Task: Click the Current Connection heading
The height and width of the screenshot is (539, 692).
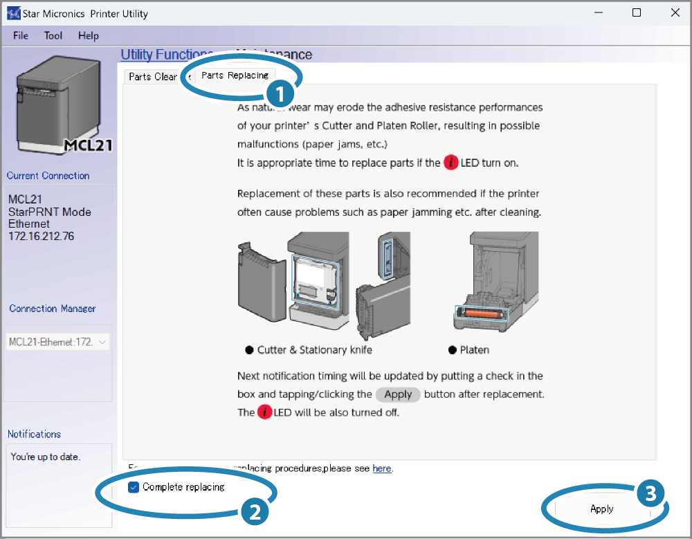Action: click(x=48, y=176)
